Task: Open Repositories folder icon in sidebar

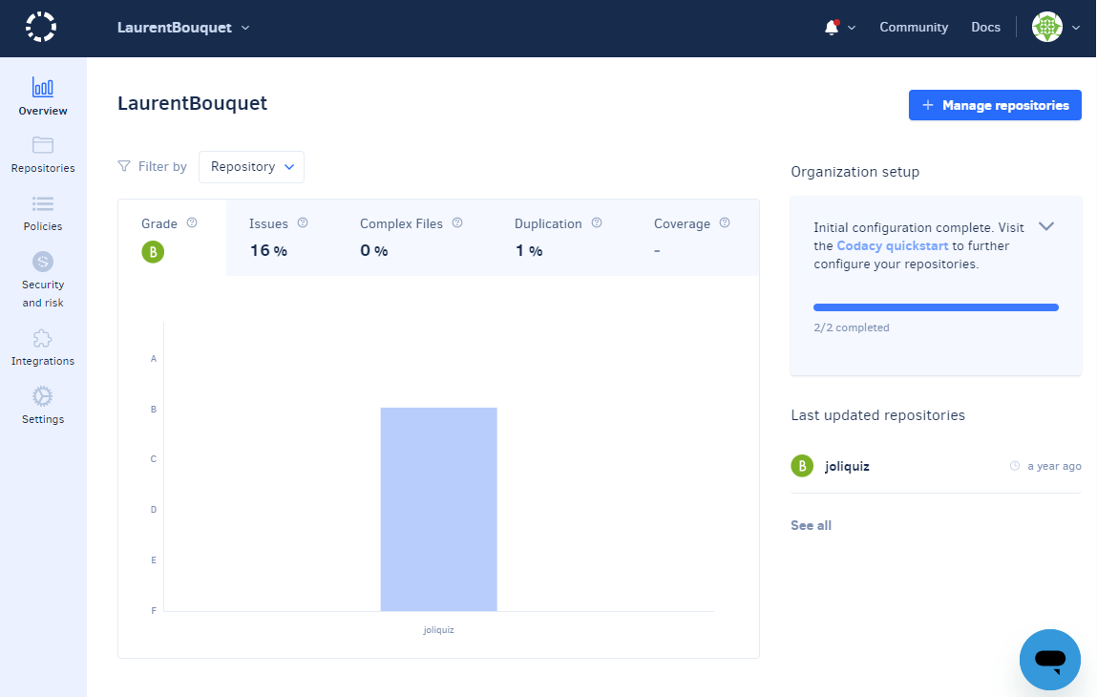Action: [43, 145]
